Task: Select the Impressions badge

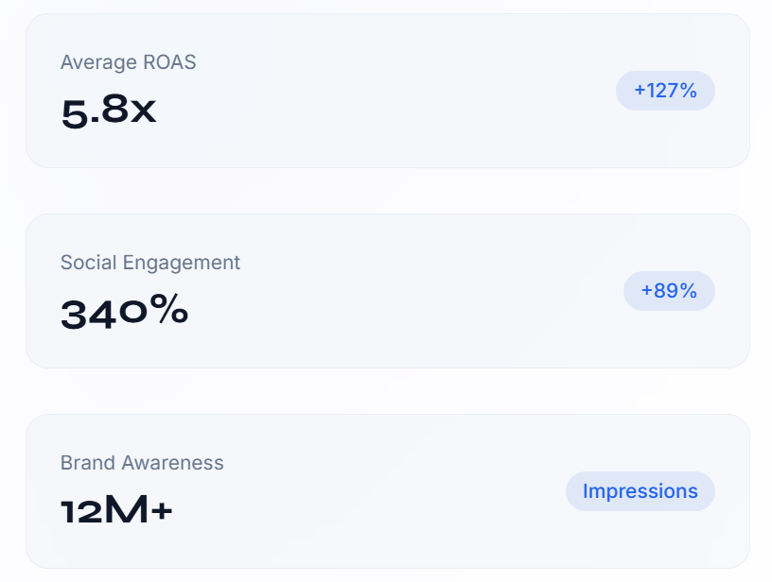Action: [640, 491]
